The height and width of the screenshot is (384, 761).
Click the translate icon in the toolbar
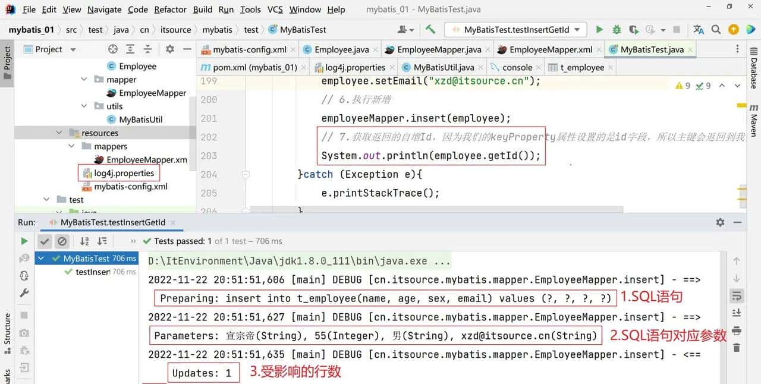[699, 29]
